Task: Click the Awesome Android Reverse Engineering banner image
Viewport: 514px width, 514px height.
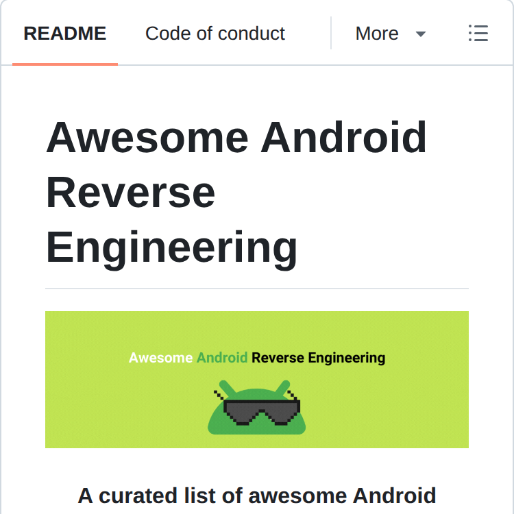Action: tap(257, 379)
